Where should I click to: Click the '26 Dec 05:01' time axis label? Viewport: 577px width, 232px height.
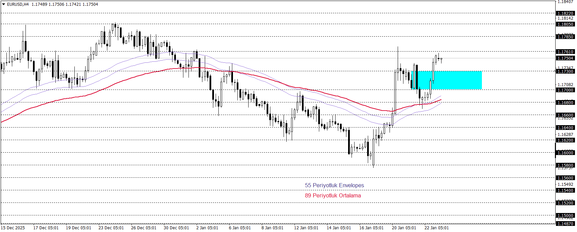coord(144,228)
